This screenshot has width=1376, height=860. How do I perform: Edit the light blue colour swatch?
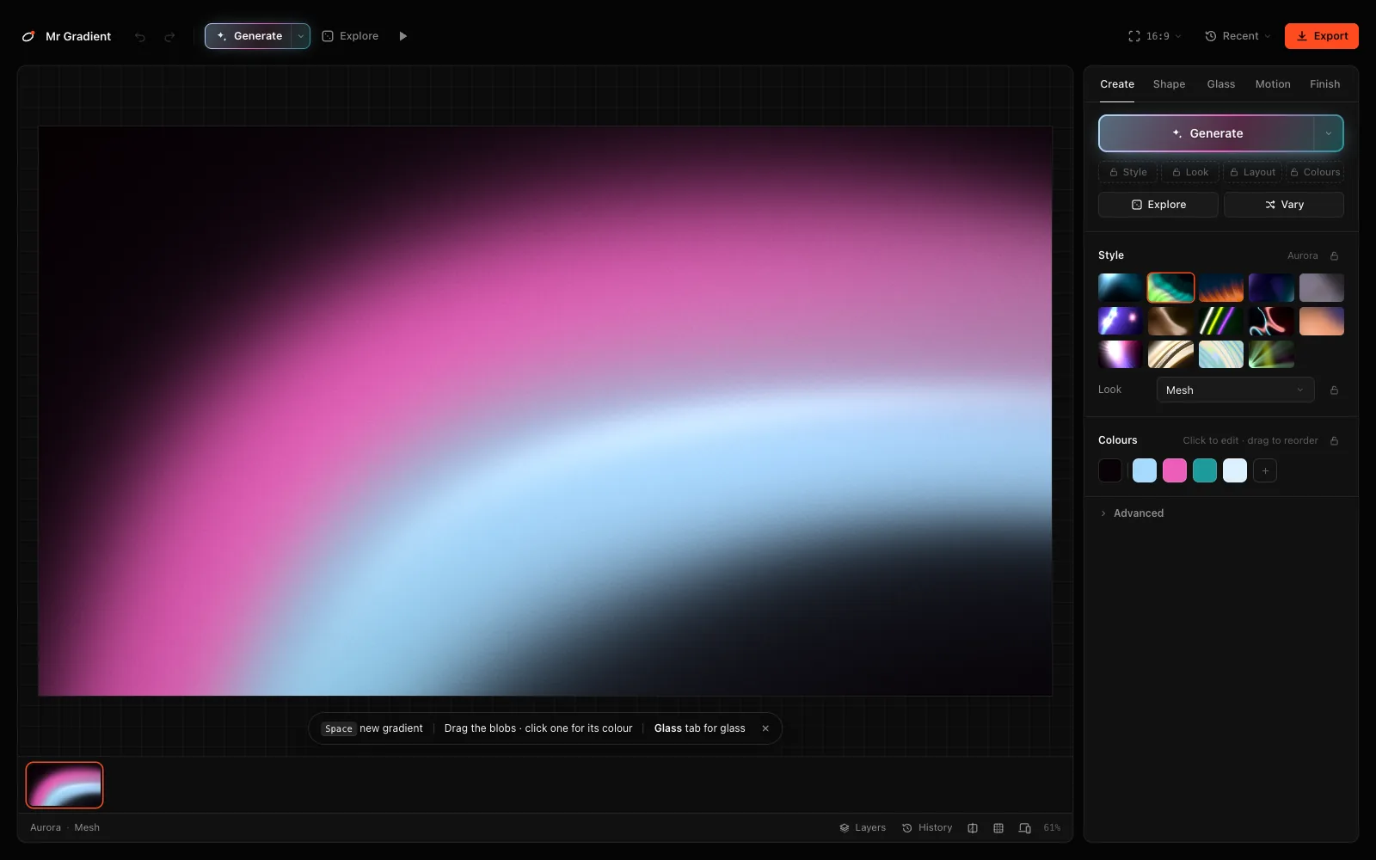click(1145, 470)
